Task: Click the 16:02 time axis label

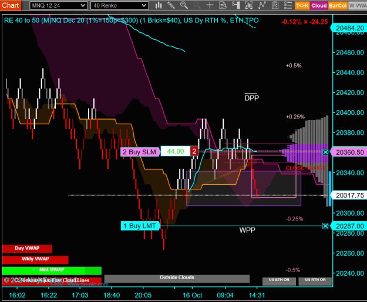Action: 17,295
